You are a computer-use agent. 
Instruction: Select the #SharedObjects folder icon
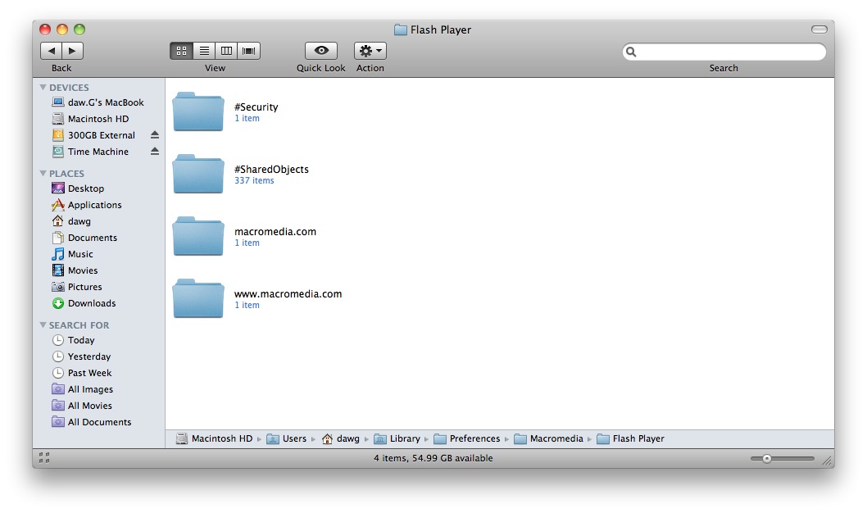[198, 174]
